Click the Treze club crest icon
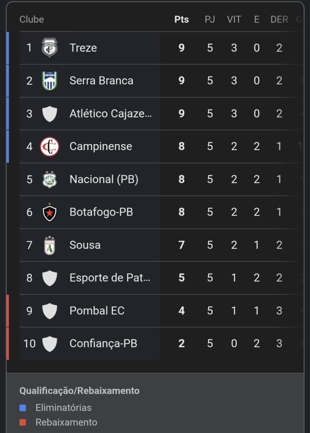Screen dimensions: 310x433 pyautogui.click(x=49, y=48)
